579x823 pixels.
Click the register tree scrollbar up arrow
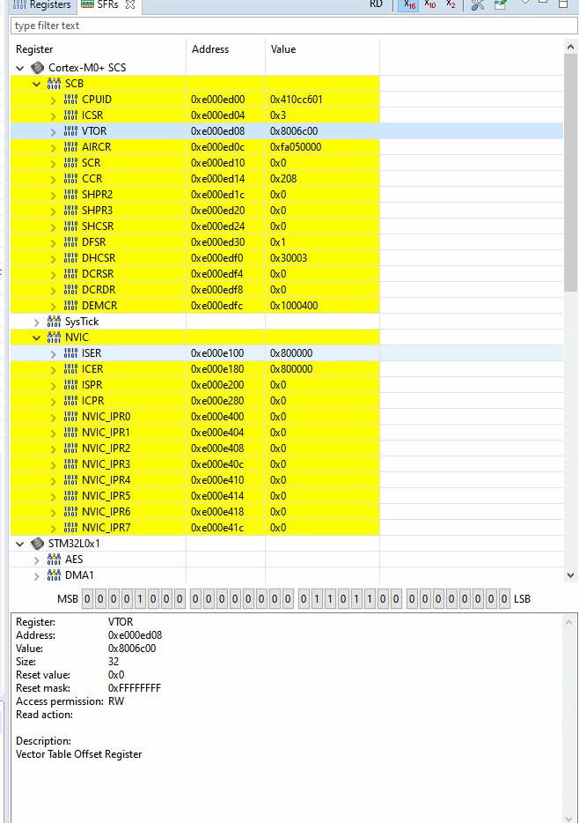pyautogui.click(x=570, y=47)
